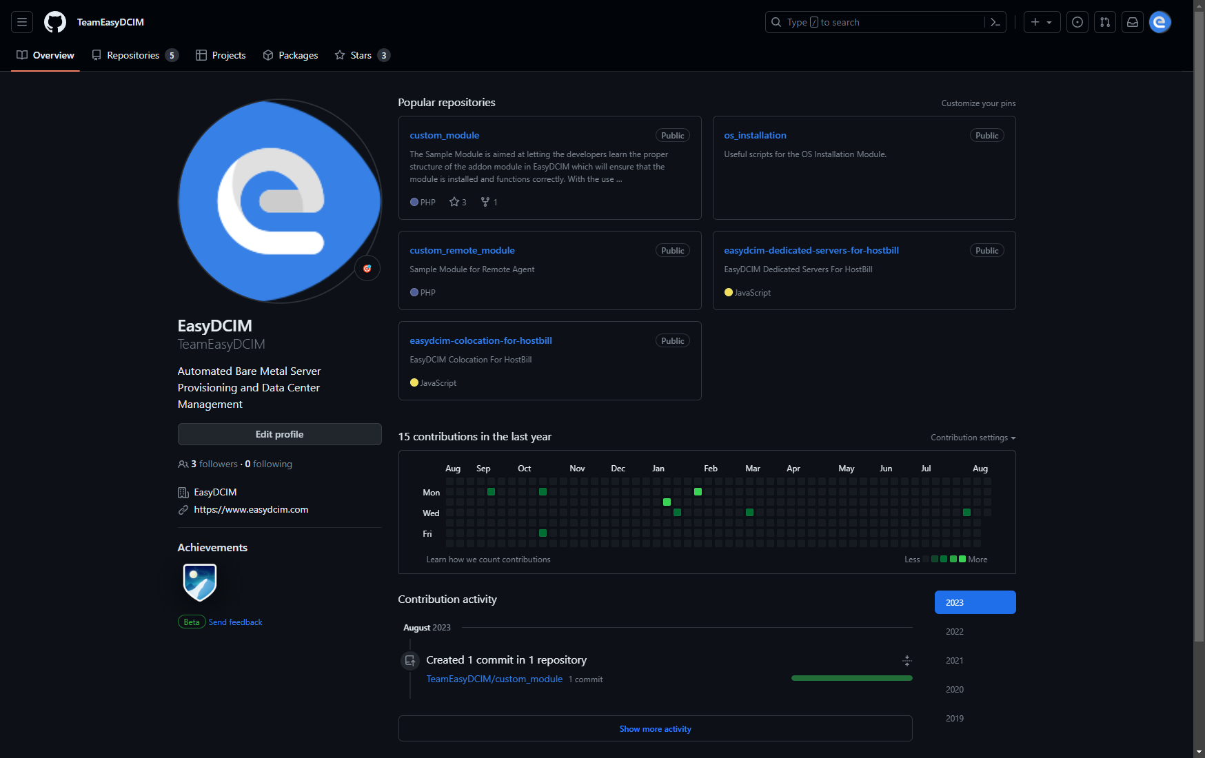Click the 0 following link

269,464
